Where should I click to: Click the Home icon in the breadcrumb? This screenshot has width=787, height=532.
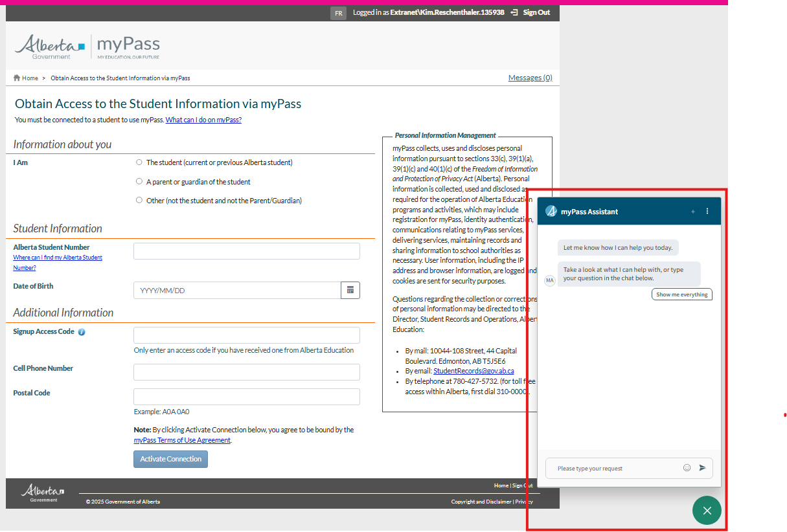pos(17,78)
